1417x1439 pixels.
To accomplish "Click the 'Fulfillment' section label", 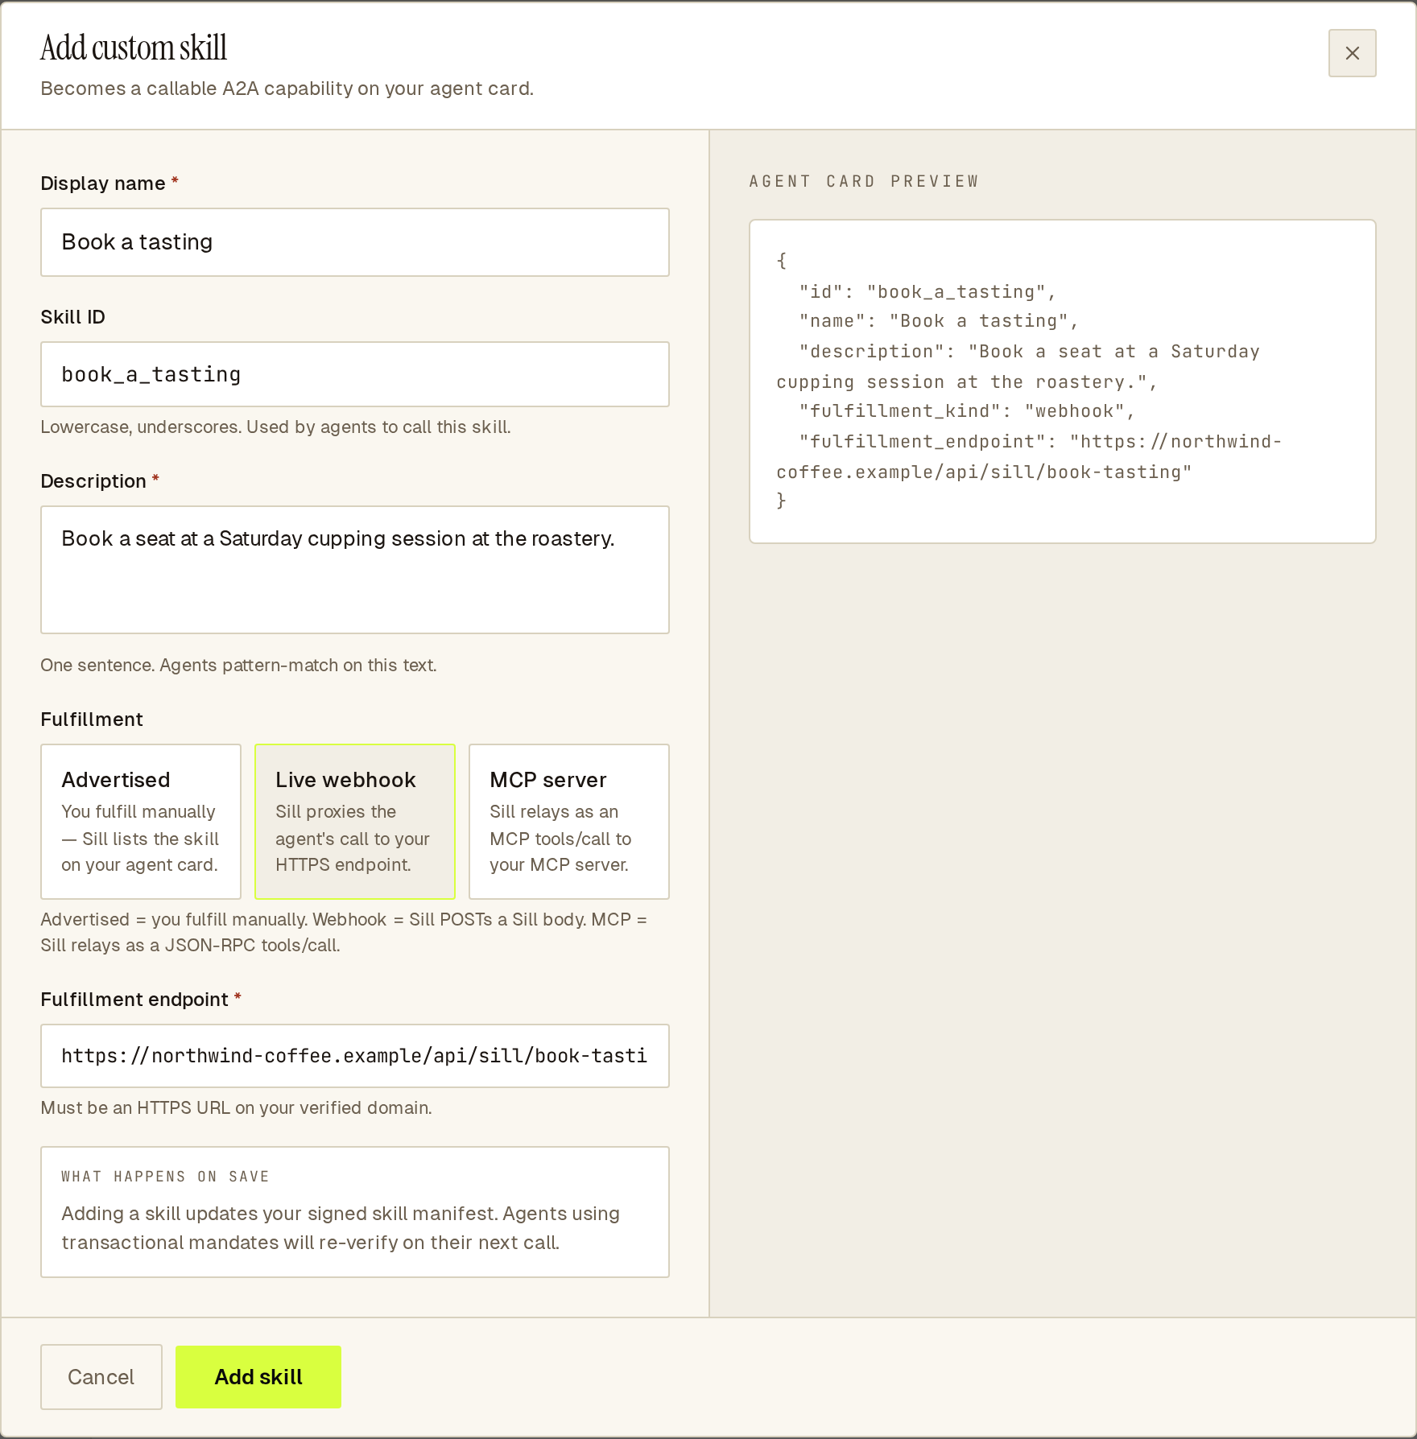I will (92, 719).
